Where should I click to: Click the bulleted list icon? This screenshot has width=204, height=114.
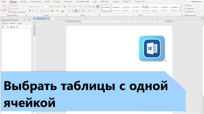point(70,6)
